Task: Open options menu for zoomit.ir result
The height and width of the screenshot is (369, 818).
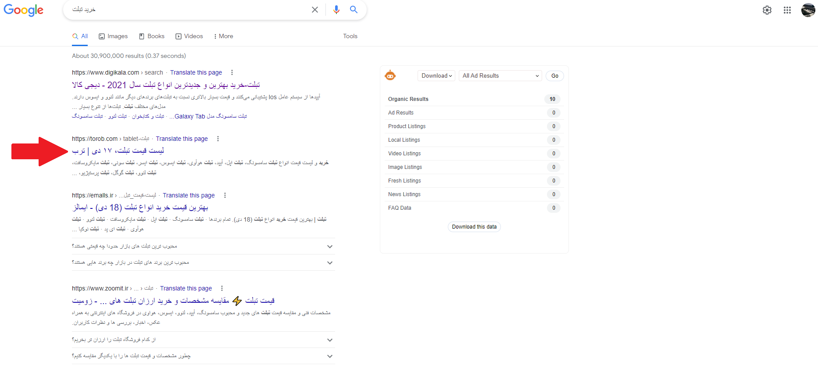Action: point(222,288)
